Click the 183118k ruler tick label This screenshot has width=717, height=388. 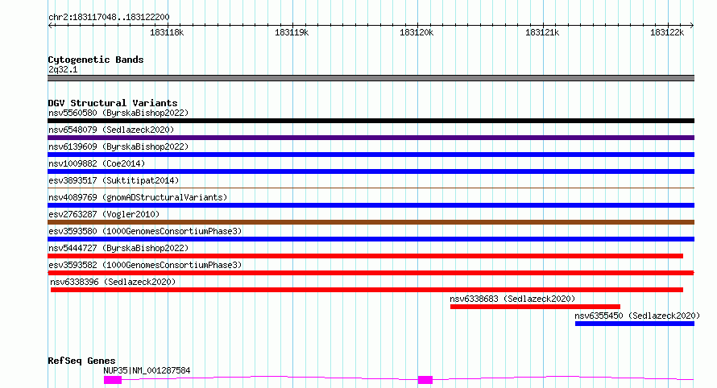pos(167,32)
